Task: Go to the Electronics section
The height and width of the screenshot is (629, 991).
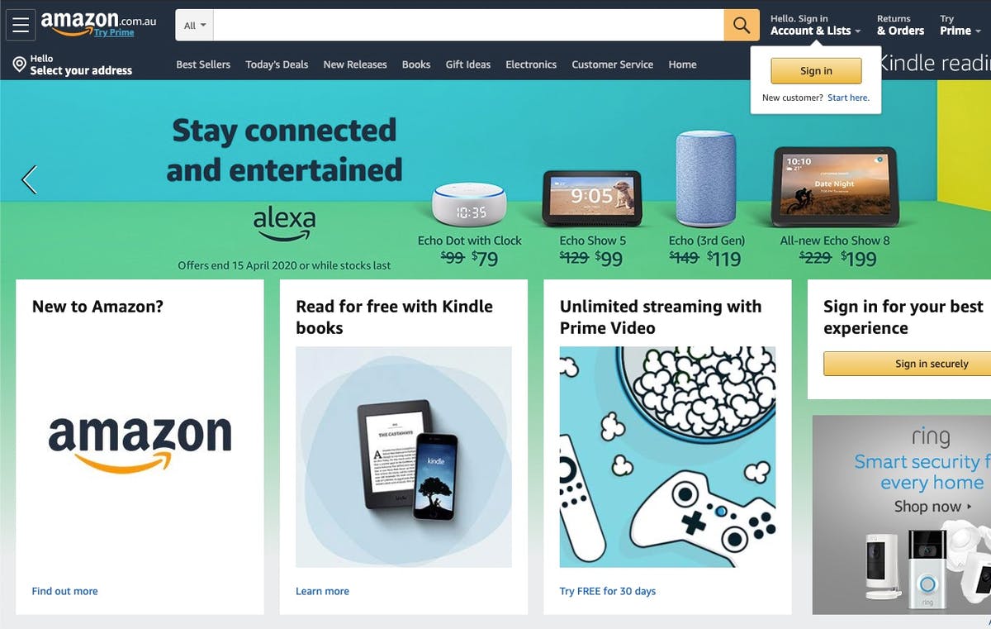Action: point(531,64)
